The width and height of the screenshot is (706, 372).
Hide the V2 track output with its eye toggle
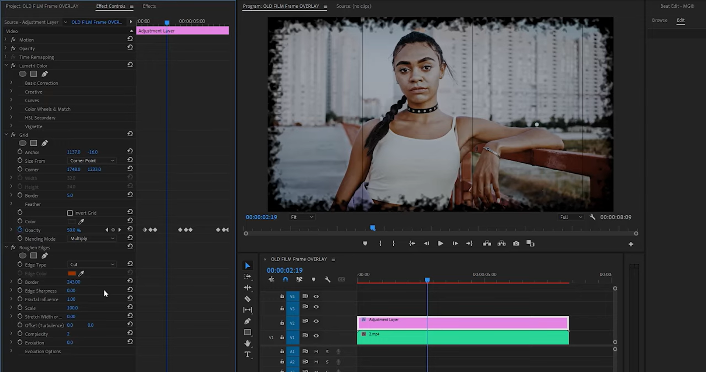click(x=316, y=322)
